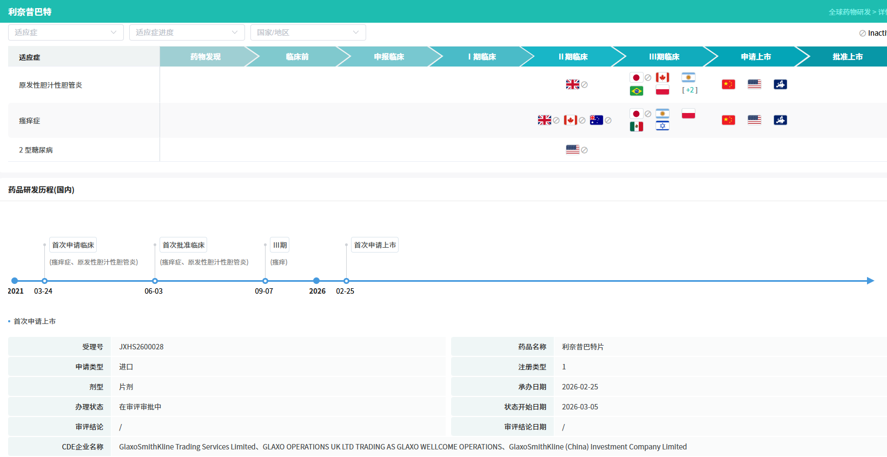Image resolution: width=887 pixels, height=457 pixels.
Task: Expand the [+2] more countries link
Action: pyautogui.click(x=690, y=90)
